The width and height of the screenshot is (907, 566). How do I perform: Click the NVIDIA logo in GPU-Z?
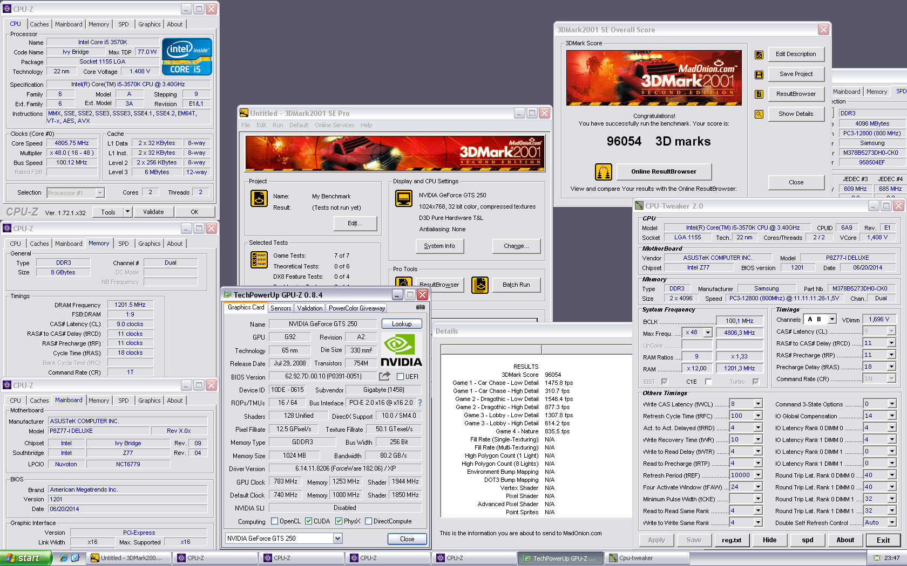[x=401, y=350]
